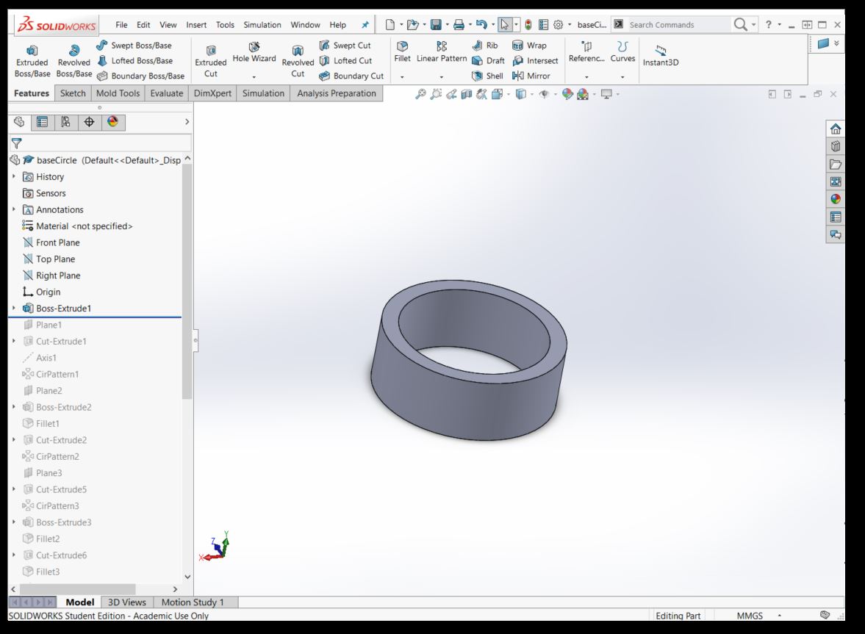
Task: Open the Curves tool
Action: pyautogui.click(x=622, y=51)
